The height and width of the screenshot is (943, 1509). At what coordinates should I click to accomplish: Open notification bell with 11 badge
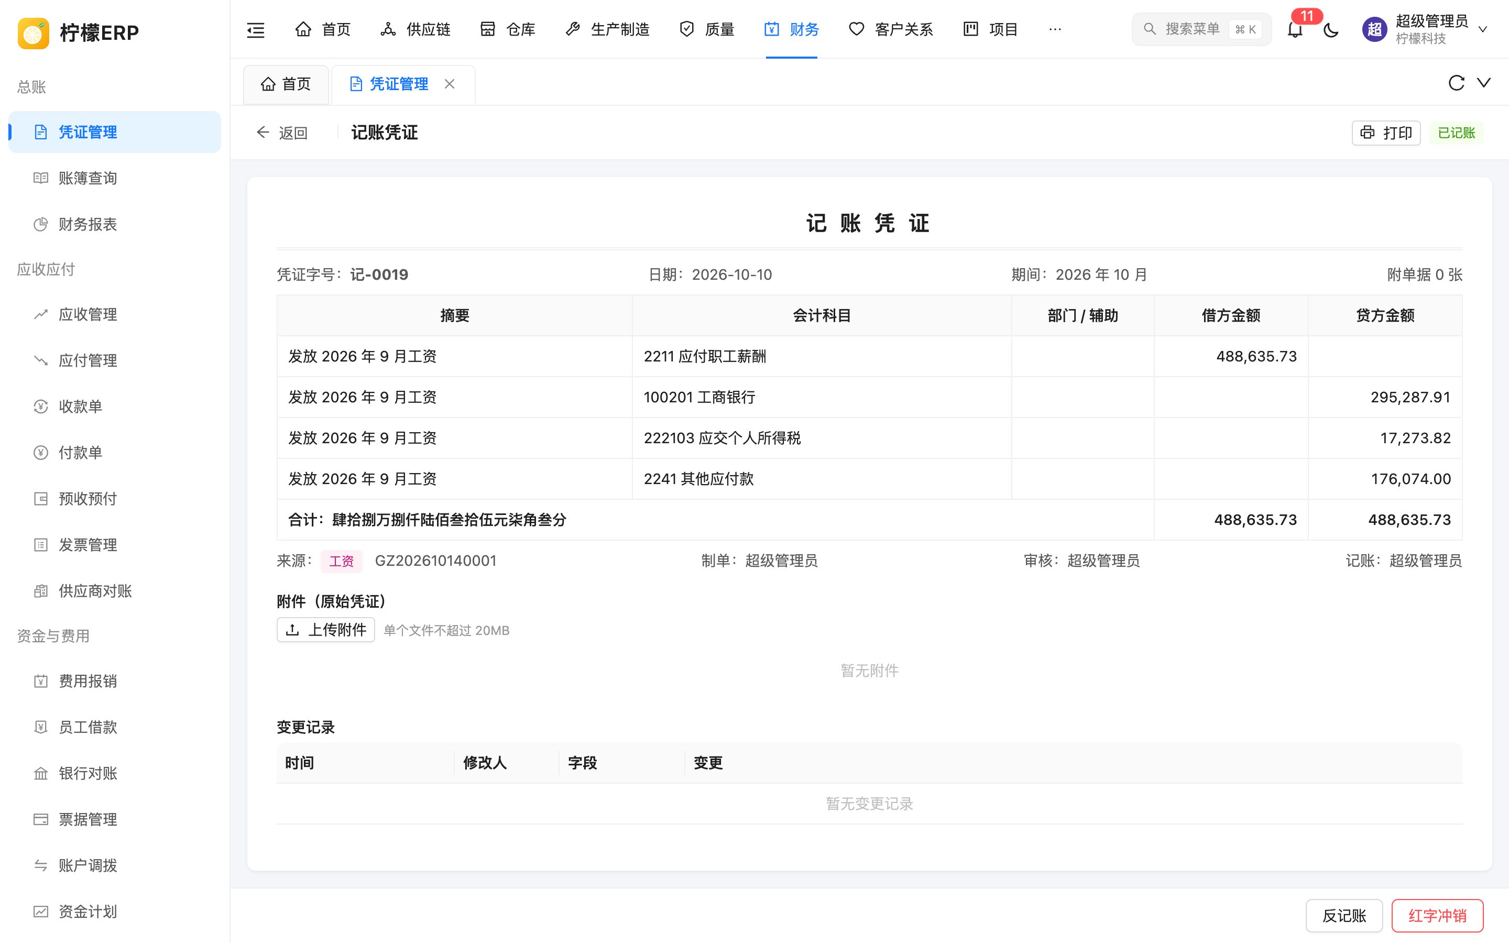tap(1295, 29)
